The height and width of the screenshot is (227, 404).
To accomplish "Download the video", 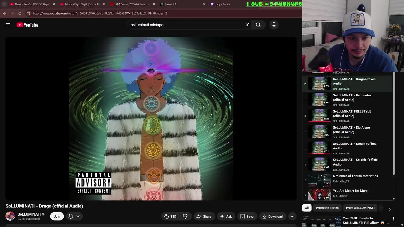I will (x=272, y=216).
